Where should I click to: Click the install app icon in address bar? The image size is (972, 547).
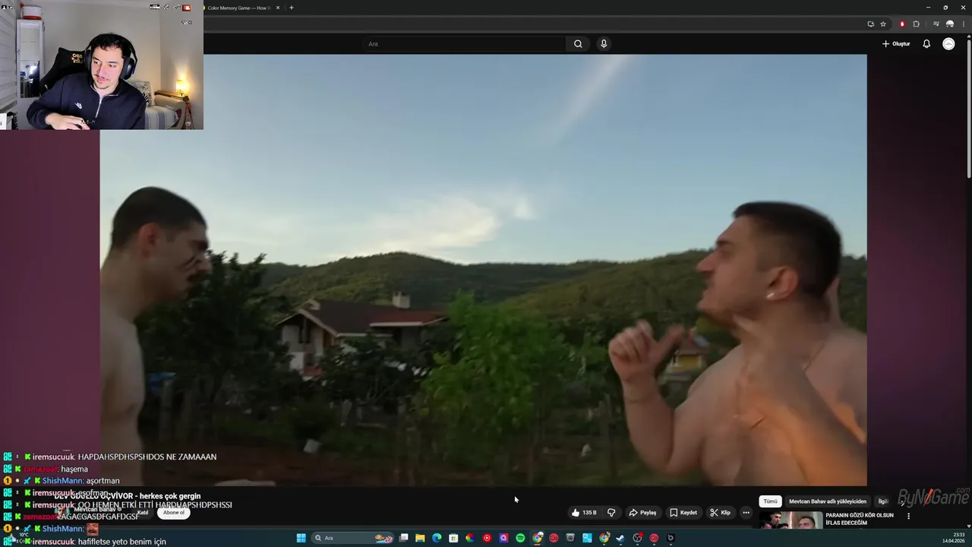click(871, 24)
